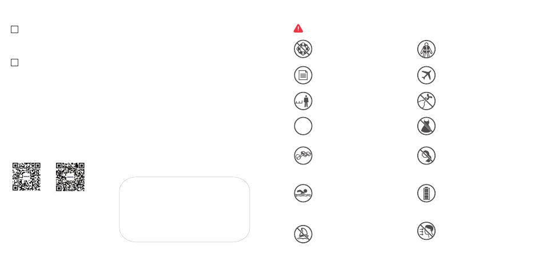Click the crossed-out propeller icon
The width and height of the screenshot is (543, 261).
[426, 101]
